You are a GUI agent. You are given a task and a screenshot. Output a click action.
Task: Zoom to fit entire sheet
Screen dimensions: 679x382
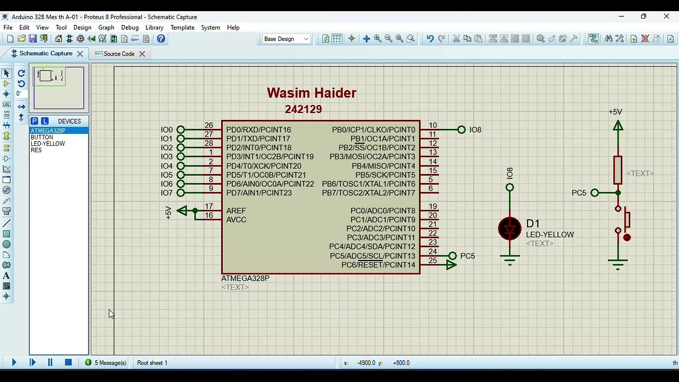click(399, 39)
